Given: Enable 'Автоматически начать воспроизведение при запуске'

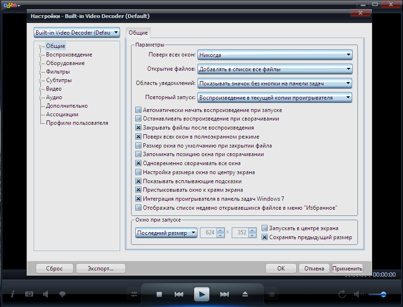Looking at the screenshot, I should 139,110.
